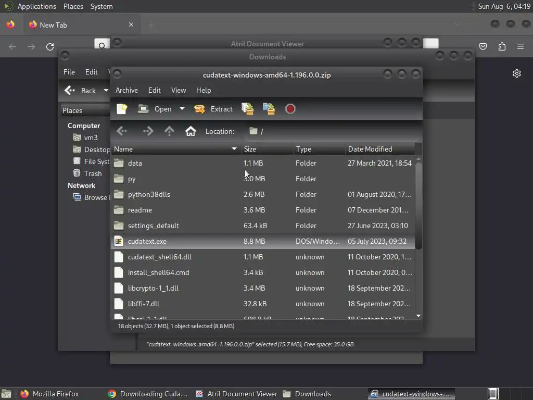
Task: Go forward in archive location history
Action: pos(148,131)
